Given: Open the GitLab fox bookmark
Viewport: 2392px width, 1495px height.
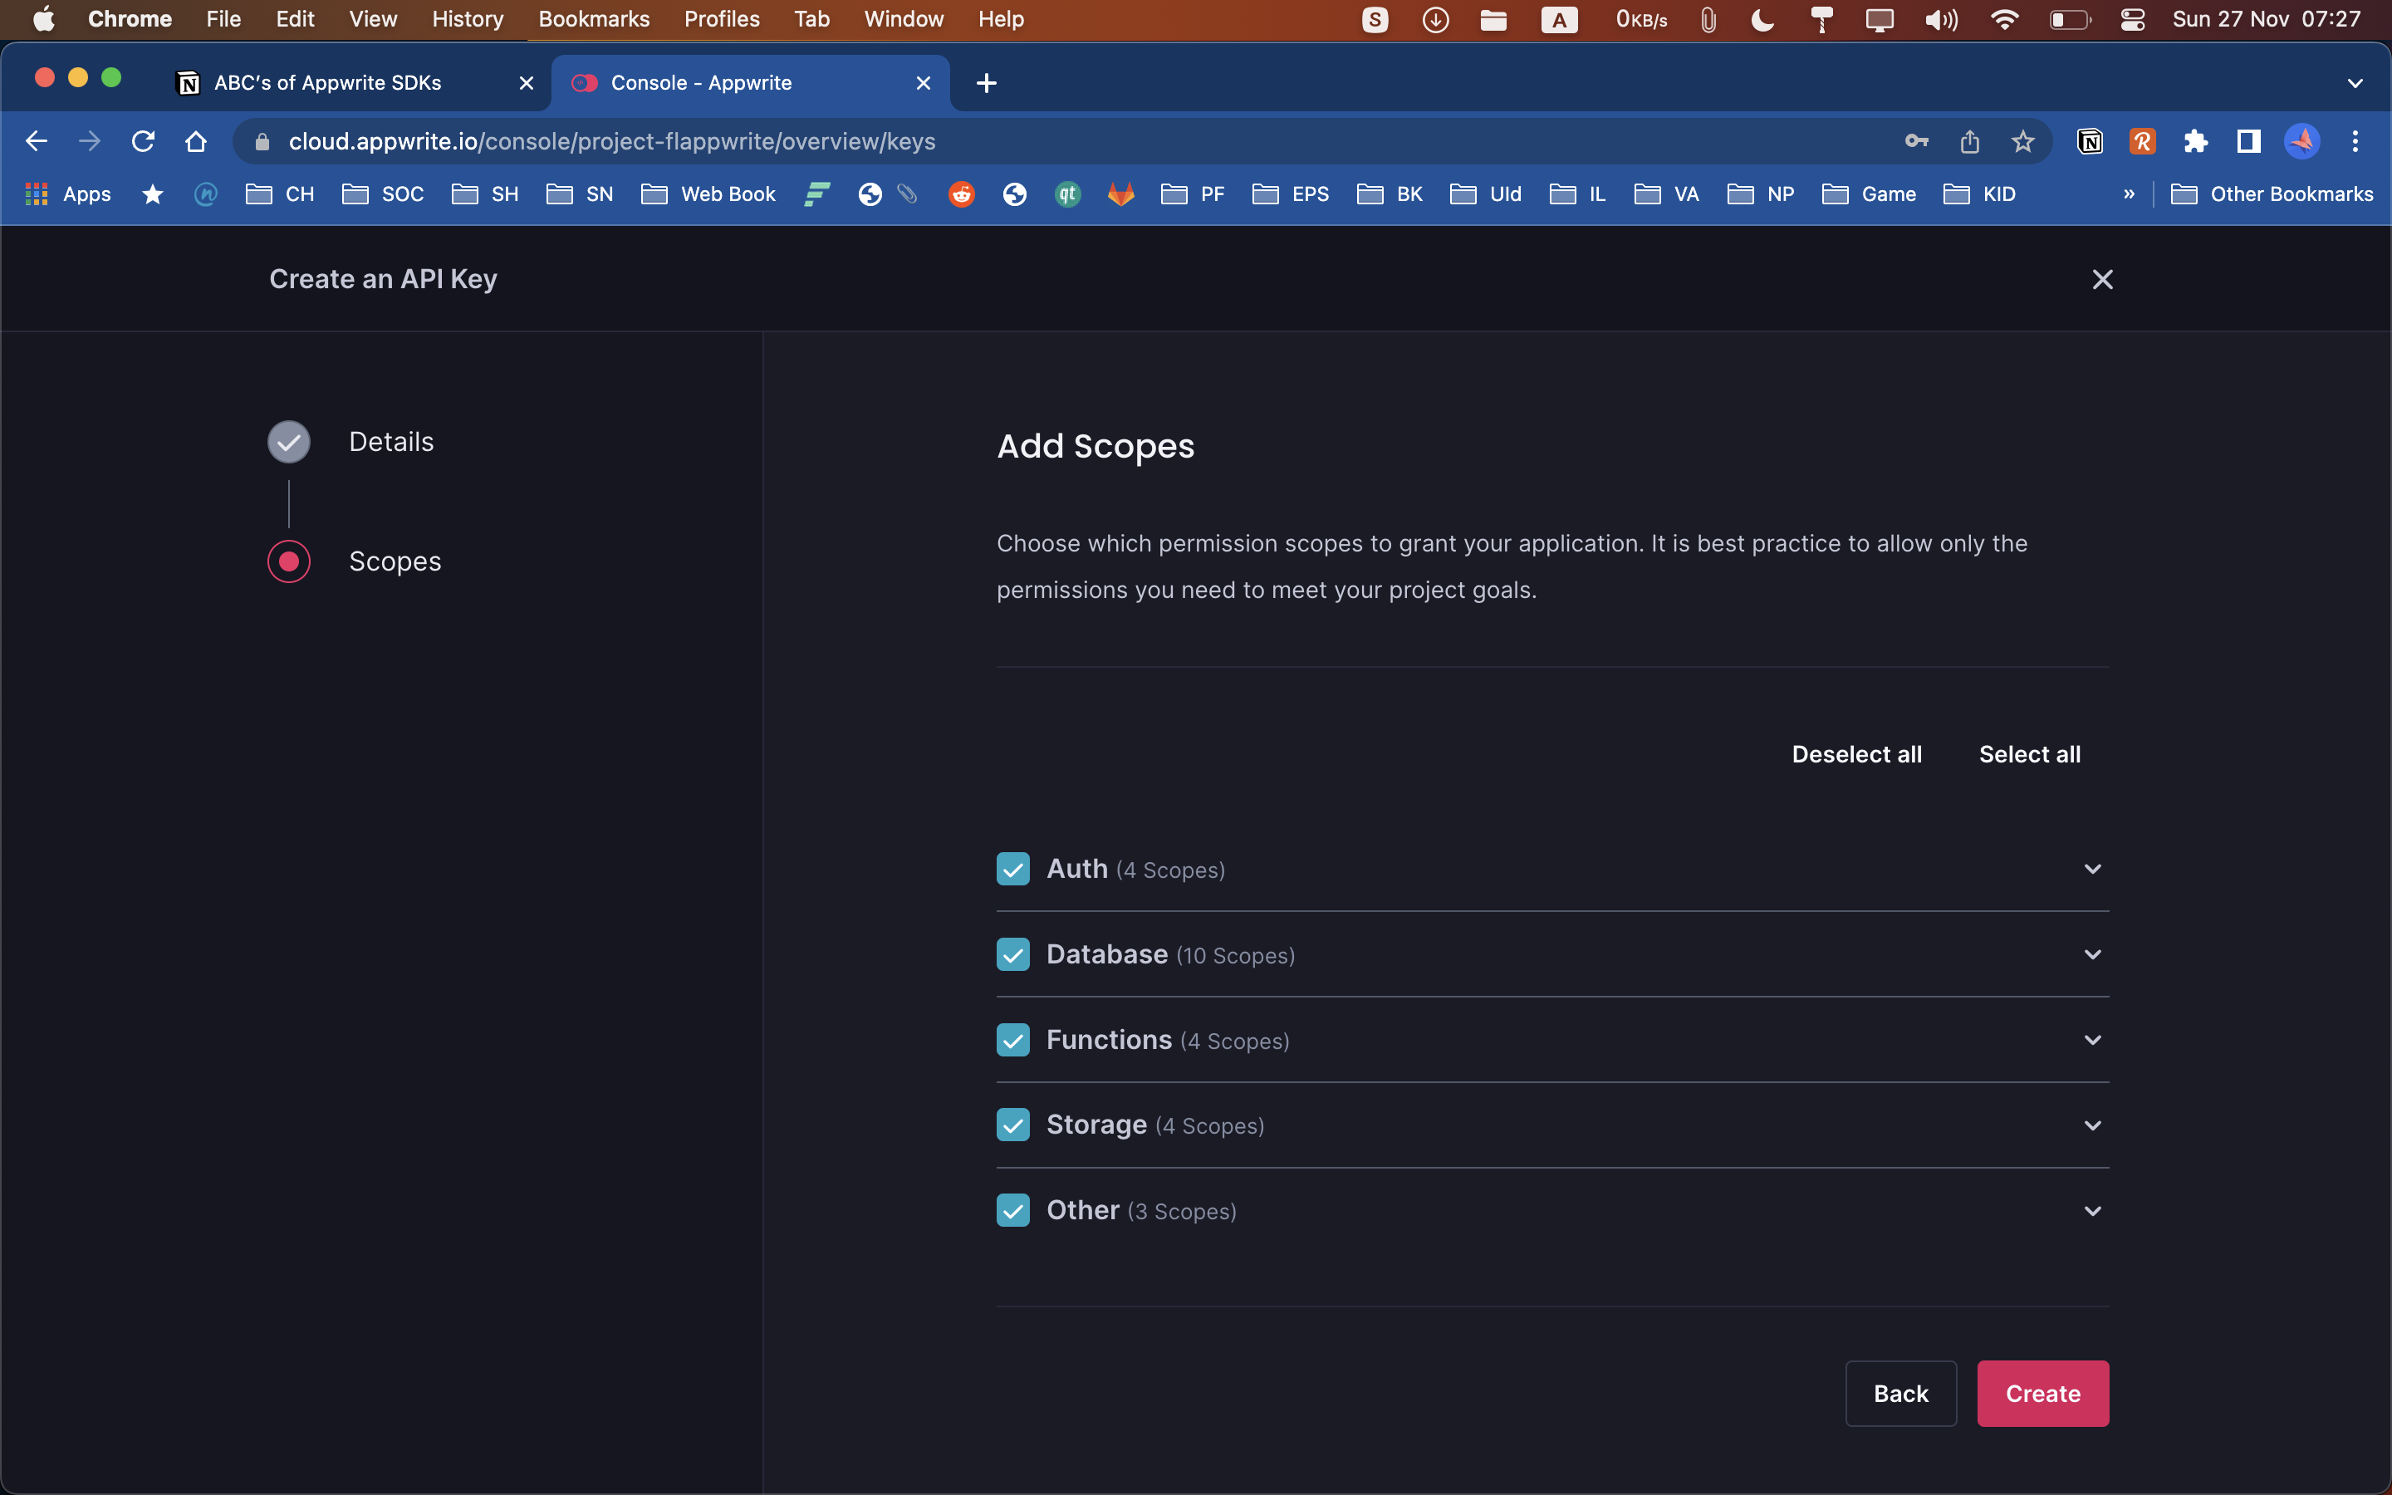Looking at the screenshot, I should [x=1121, y=195].
